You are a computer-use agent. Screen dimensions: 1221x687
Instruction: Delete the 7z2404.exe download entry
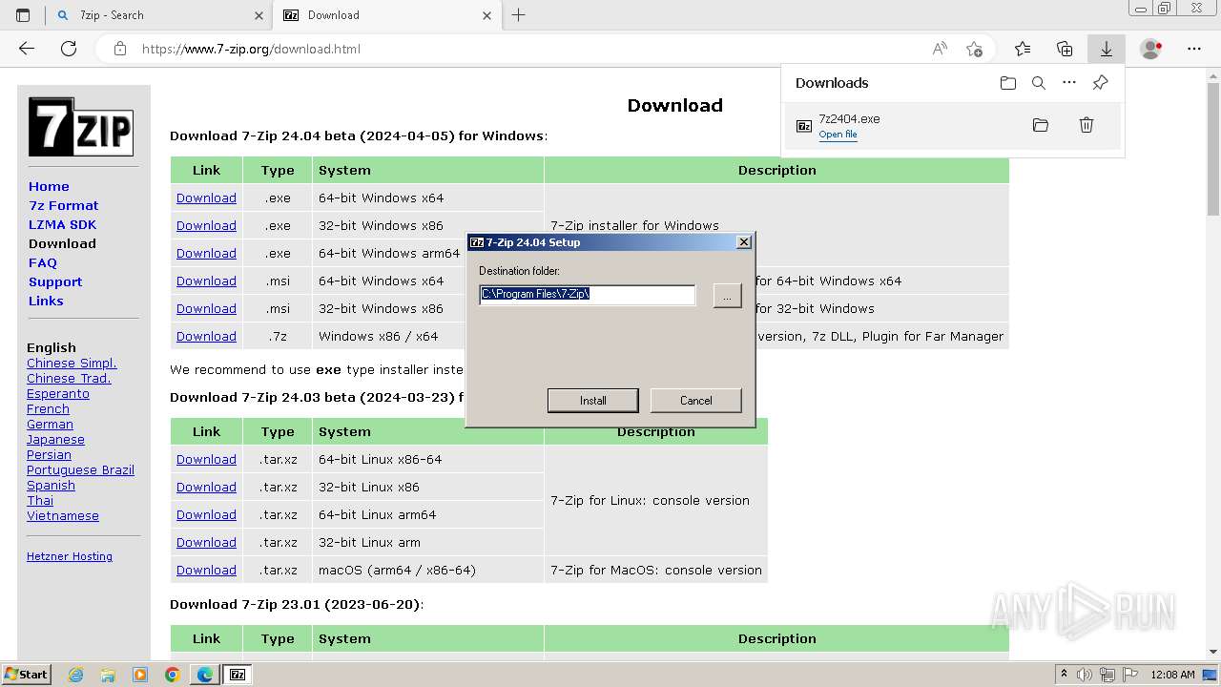[1086, 125]
